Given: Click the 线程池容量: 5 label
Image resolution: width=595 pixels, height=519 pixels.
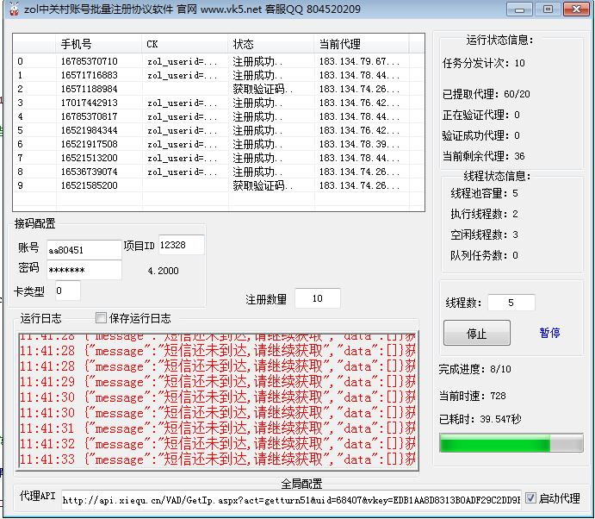Looking at the screenshot, I should (484, 193).
